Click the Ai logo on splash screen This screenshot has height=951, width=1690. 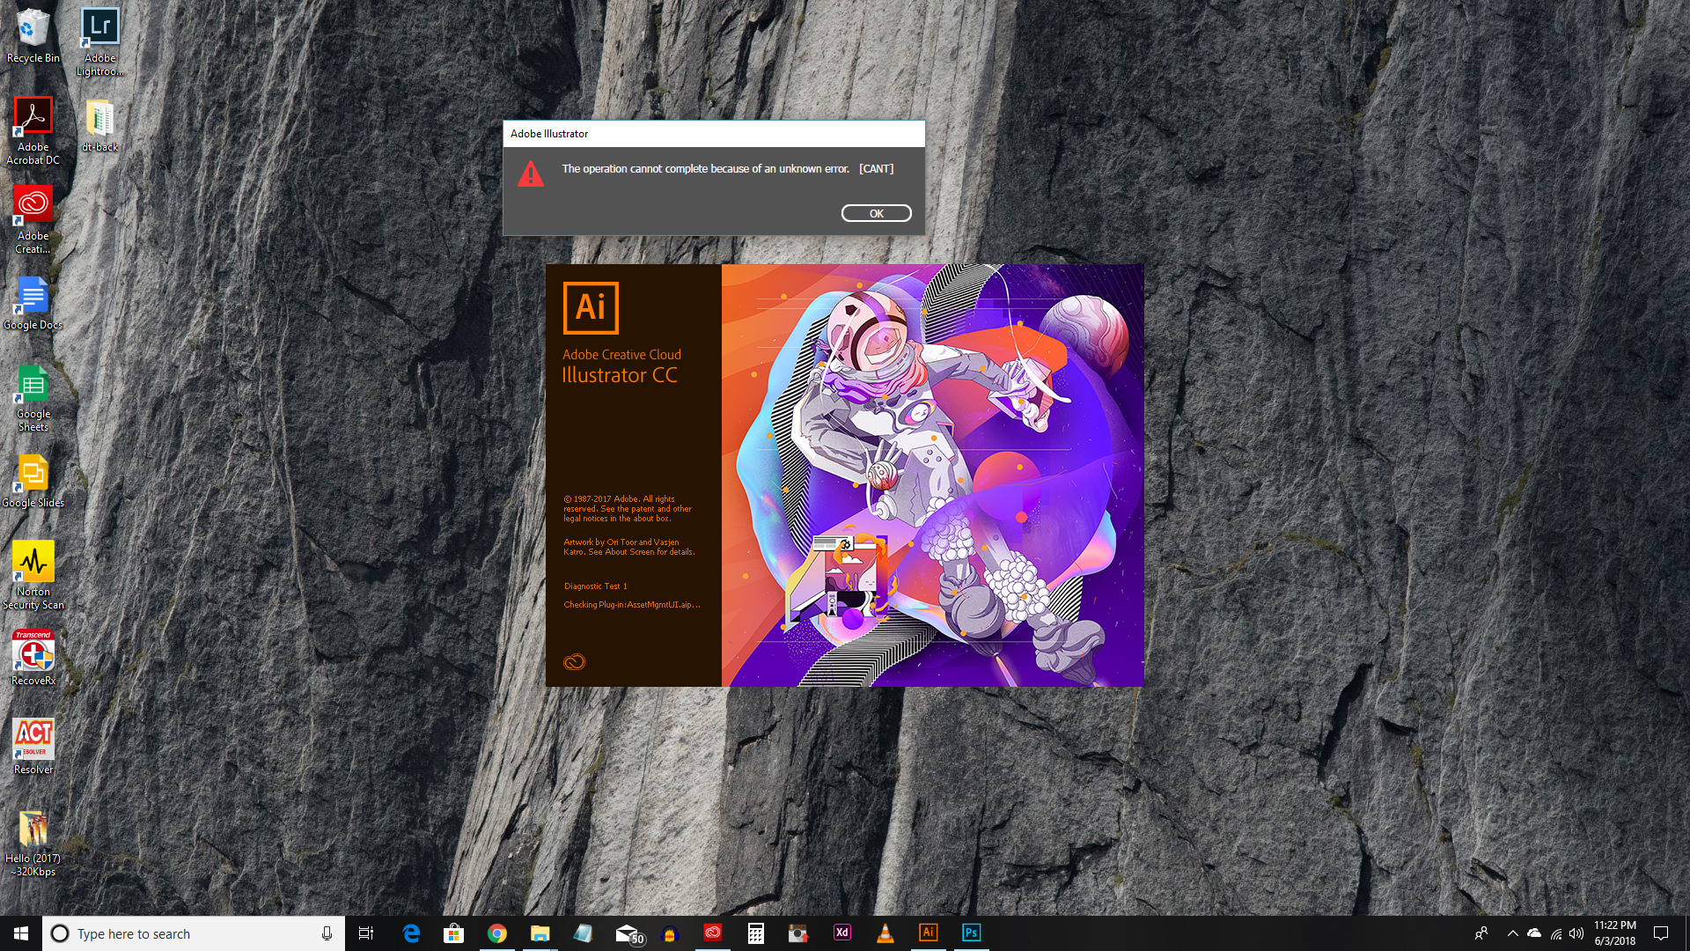pos(591,308)
